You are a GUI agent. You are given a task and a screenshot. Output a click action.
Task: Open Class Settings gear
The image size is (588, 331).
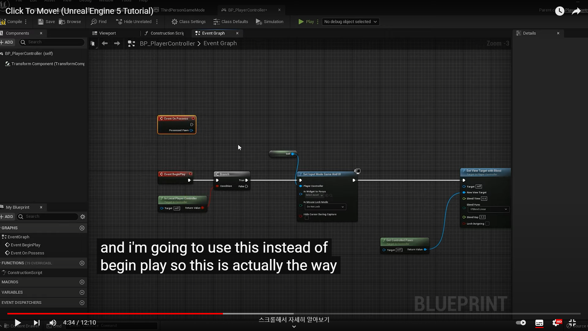[x=174, y=22]
